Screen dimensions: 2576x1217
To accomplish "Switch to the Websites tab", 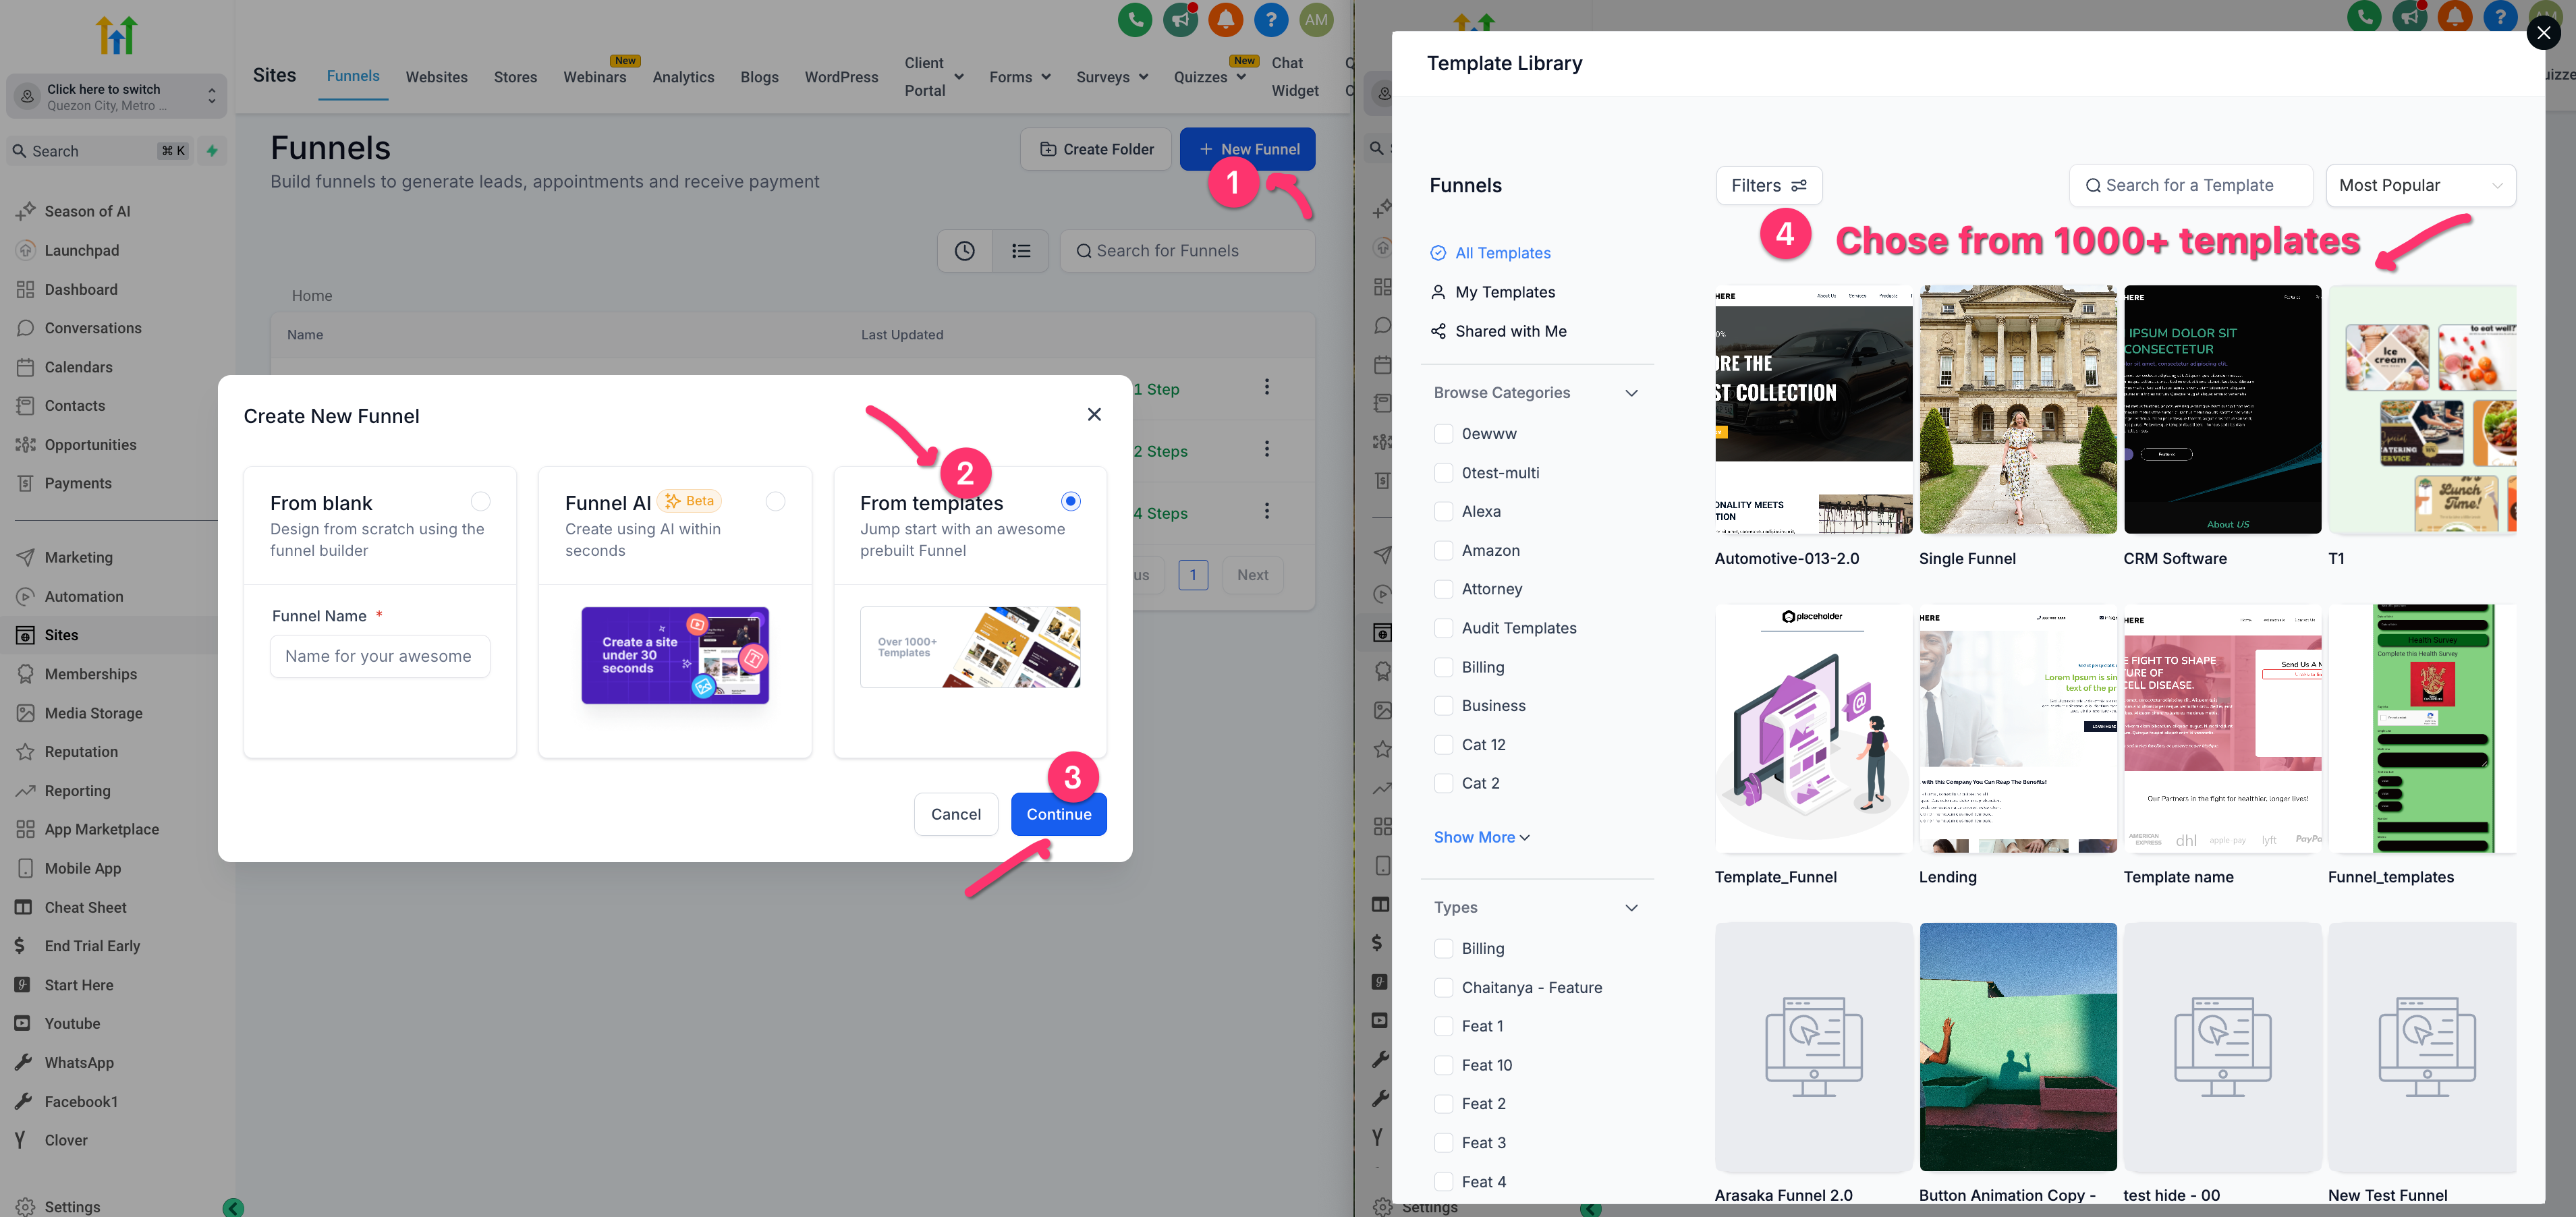I will click(x=436, y=77).
